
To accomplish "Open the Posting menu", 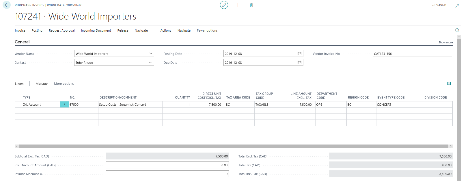I will 37,30.
